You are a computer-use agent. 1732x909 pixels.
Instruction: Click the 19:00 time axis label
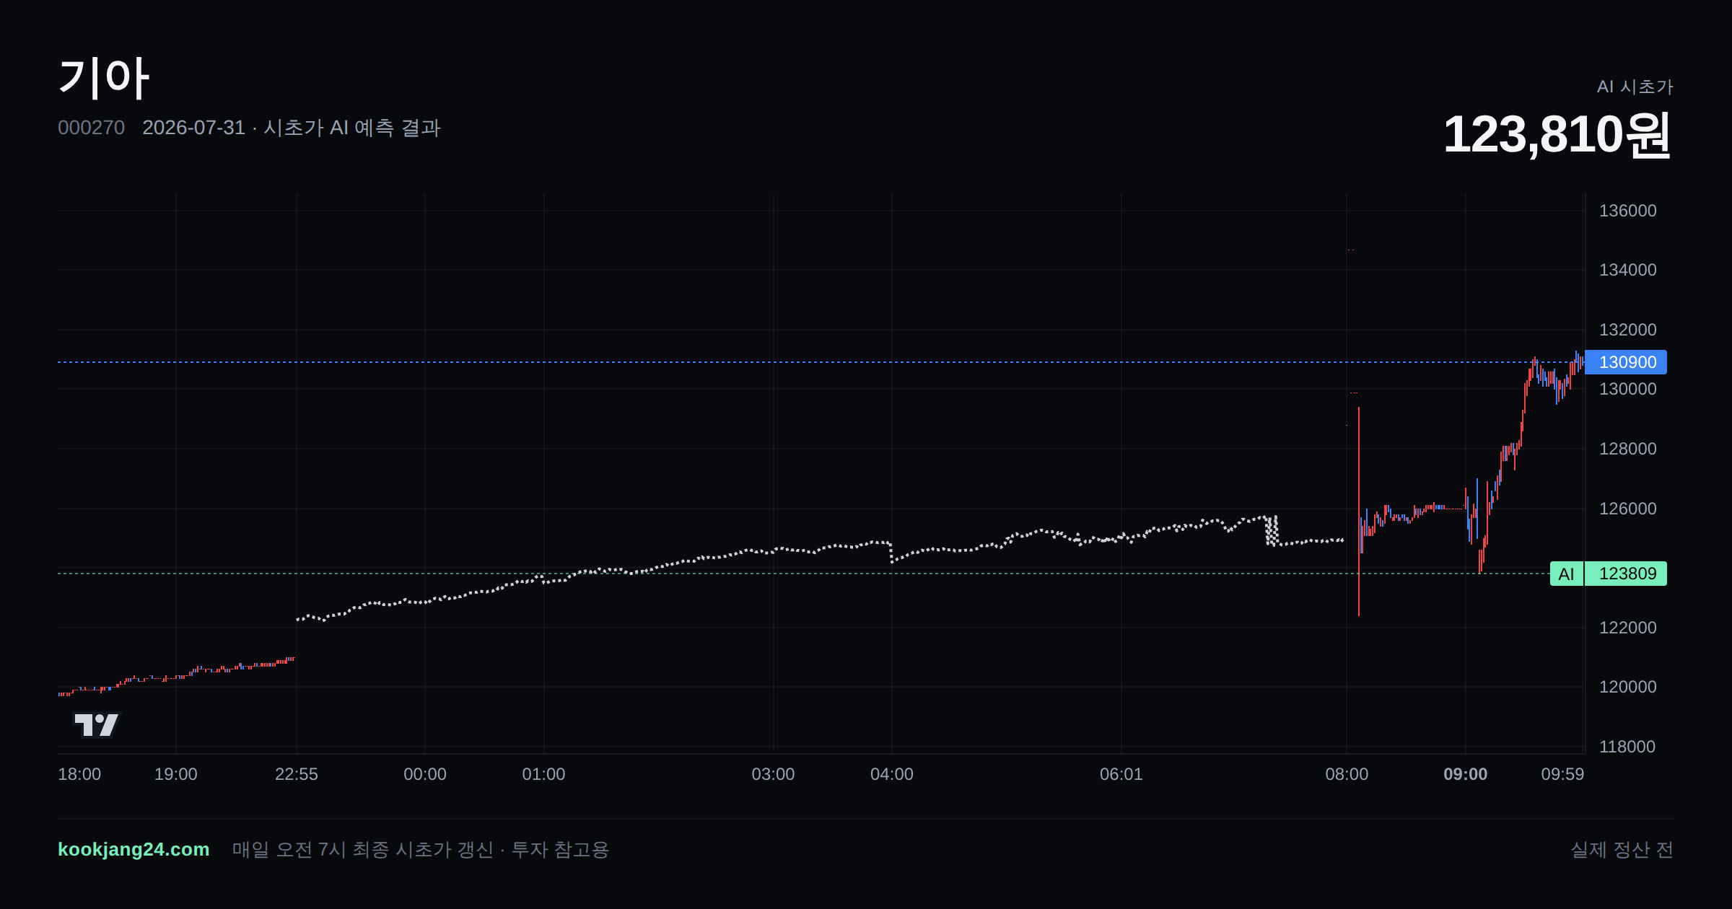point(176,774)
